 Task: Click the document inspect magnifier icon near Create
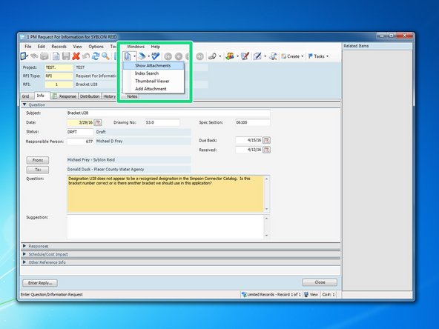273,56
